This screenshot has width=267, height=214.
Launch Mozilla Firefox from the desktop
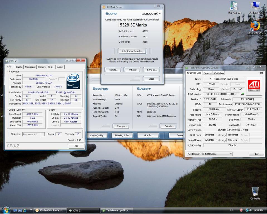click(255, 28)
